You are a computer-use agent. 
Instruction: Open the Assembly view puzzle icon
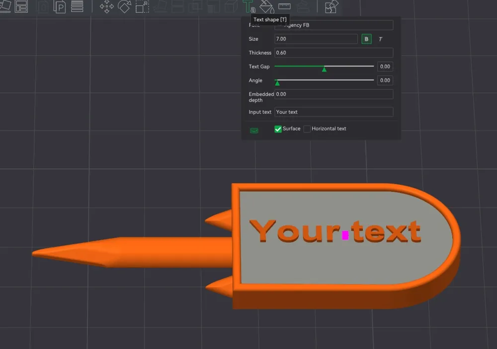click(x=331, y=6)
